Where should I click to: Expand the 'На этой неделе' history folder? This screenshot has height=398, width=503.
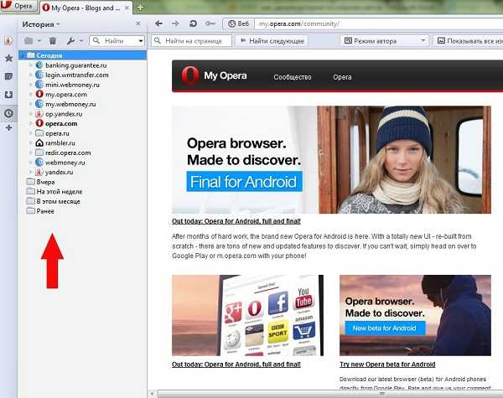51,191
